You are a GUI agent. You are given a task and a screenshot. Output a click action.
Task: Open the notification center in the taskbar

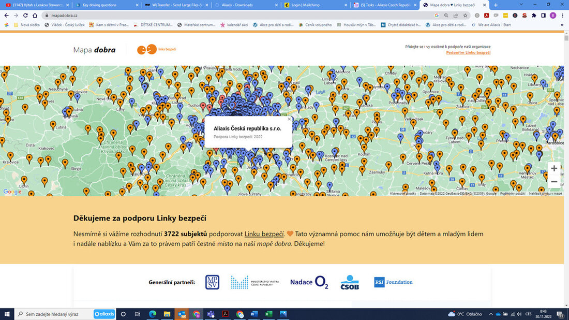pyautogui.click(x=561, y=314)
